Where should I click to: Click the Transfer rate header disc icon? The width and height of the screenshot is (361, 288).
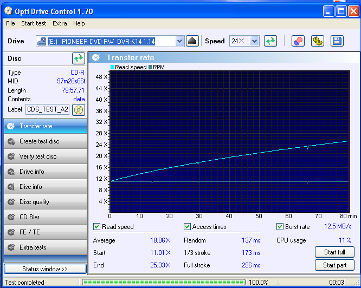tap(96, 57)
